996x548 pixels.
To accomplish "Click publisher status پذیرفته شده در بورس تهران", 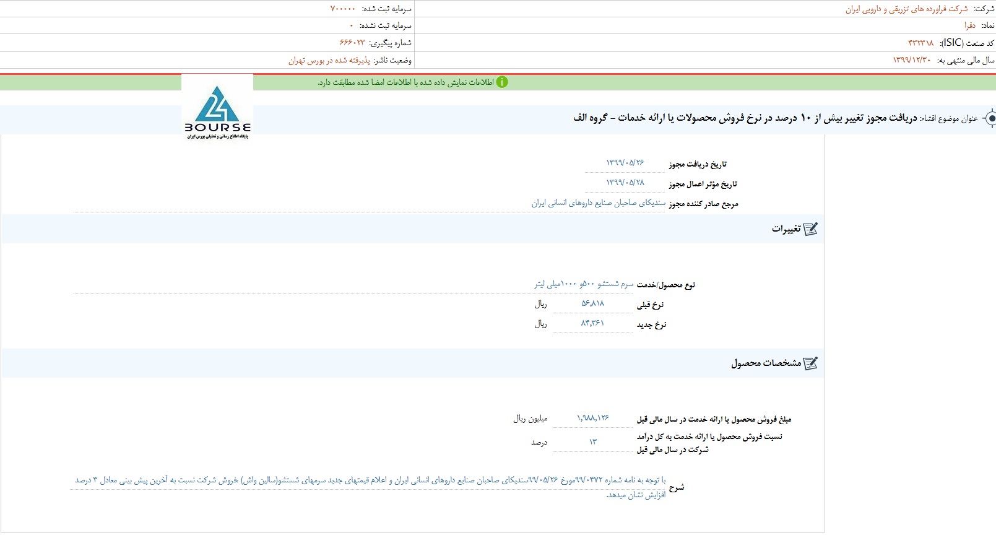I will pyautogui.click(x=329, y=61).
